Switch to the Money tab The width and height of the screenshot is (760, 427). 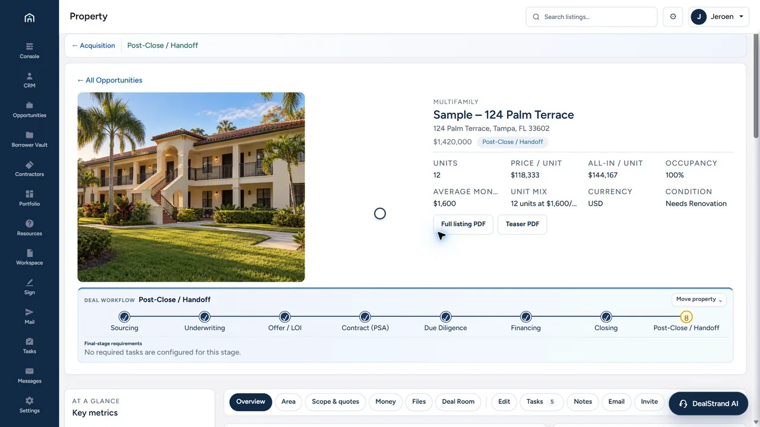pos(385,401)
